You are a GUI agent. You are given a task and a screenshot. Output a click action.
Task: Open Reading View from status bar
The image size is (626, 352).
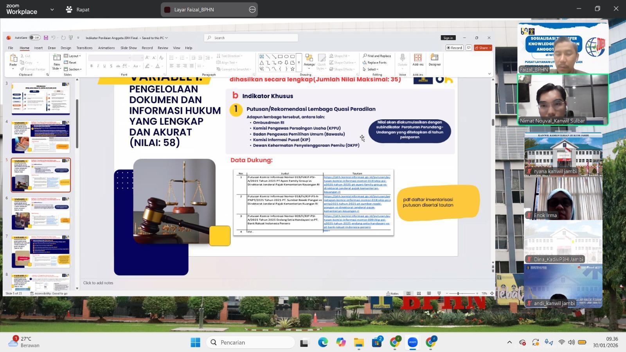[x=429, y=293]
